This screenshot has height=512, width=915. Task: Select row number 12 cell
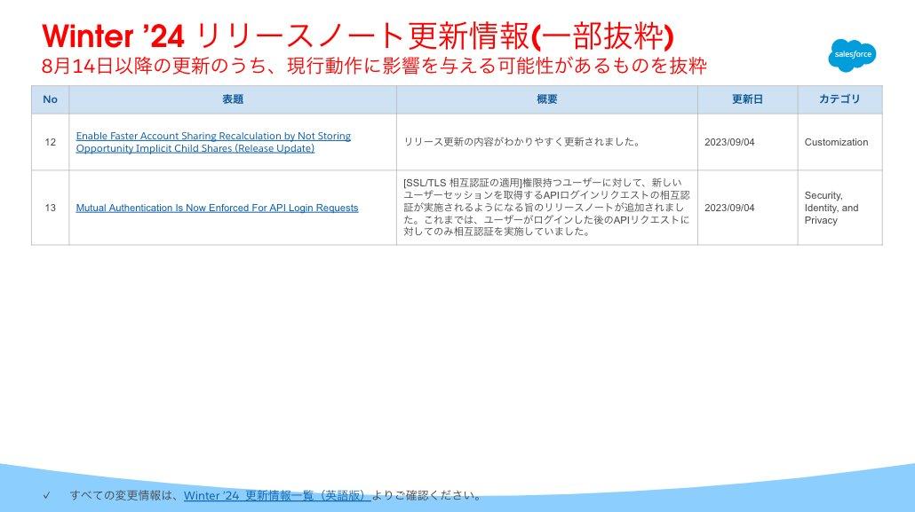(50, 142)
